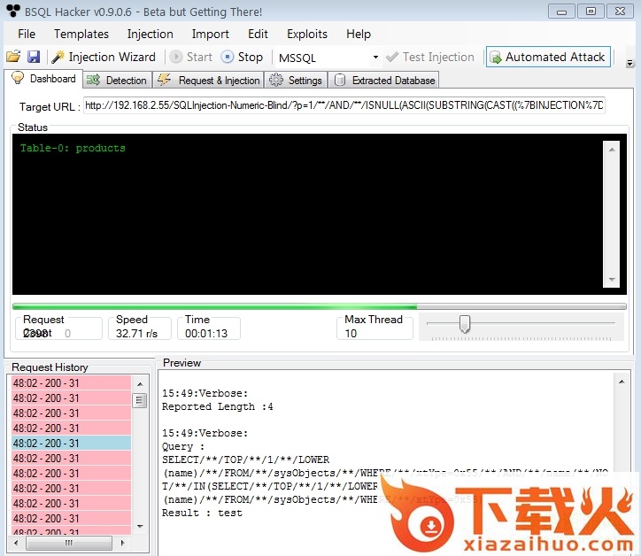Image resolution: width=641 pixels, height=556 pixels.
Task: Open the Settings tab with gear icon
Action: pyautogui.click(x=296, y=80)
